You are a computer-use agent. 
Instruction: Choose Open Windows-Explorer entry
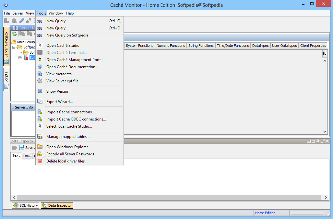[x=79, y=147]
